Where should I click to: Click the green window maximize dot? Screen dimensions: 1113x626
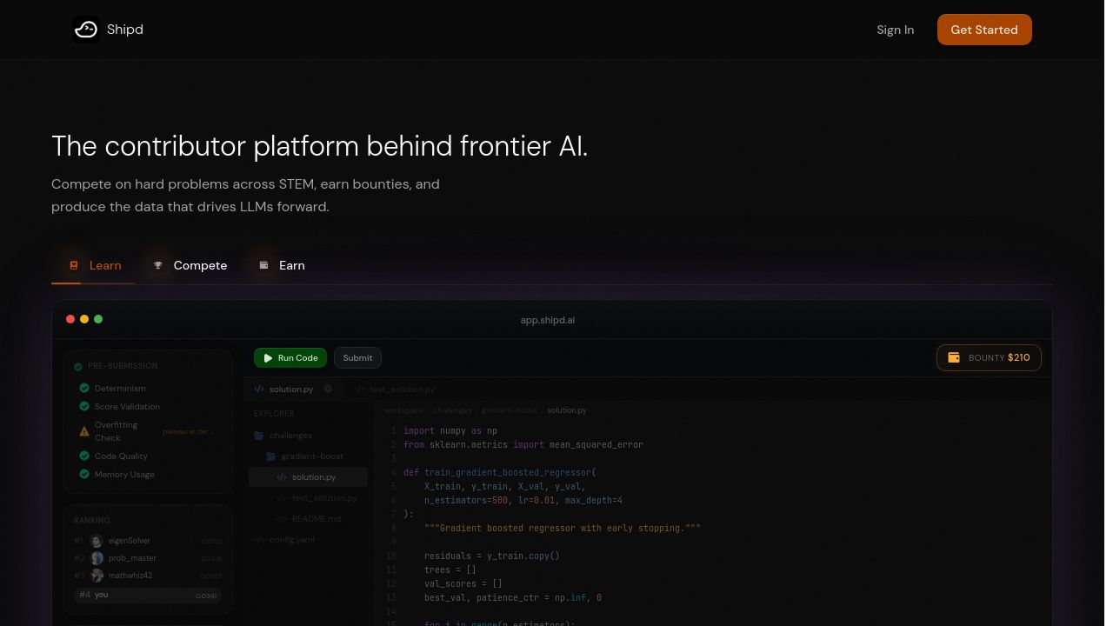[98, 319]
